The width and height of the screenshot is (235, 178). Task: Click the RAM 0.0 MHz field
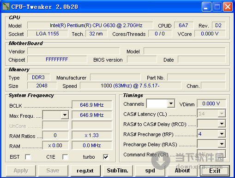(x=92, y=145)
